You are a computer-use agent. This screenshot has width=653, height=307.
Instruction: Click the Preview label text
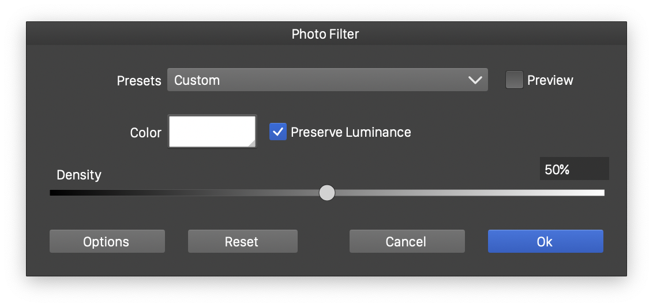[550, 80]
